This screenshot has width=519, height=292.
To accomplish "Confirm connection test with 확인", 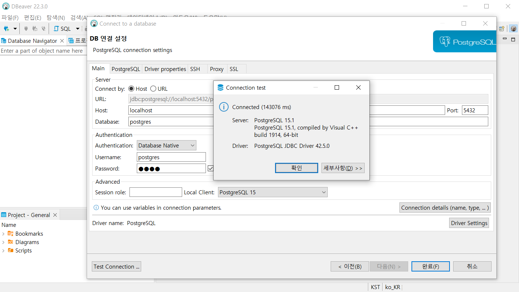I will click(x=297, y=168).
